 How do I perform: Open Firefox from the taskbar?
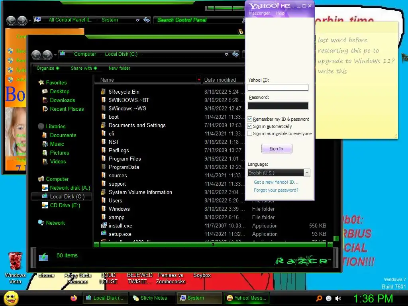tap(74, 298)
